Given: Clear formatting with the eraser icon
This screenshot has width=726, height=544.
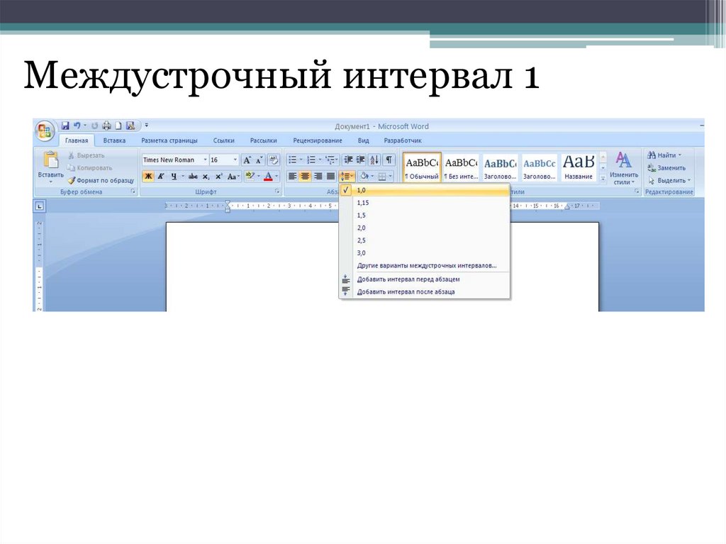Looking at the screenshot, I should pos(274,160).
